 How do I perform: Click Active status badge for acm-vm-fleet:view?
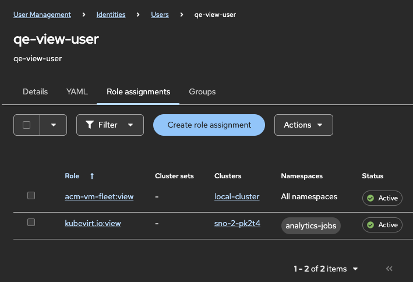click(382, 198)
